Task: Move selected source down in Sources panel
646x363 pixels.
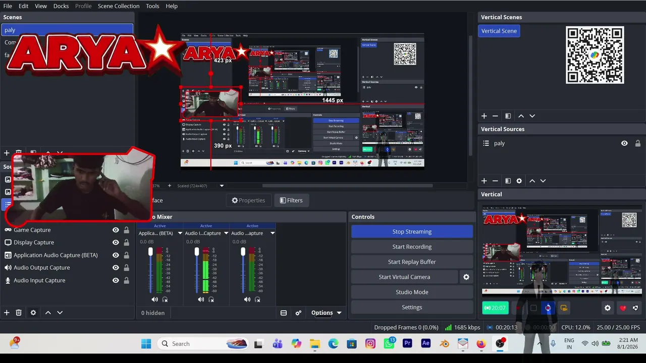Action: (x=60, y=313)
